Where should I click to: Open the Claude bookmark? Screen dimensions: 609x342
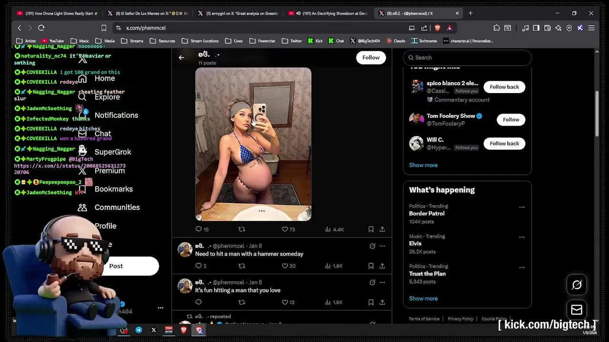pyautogui.click(x=396, y=41)
